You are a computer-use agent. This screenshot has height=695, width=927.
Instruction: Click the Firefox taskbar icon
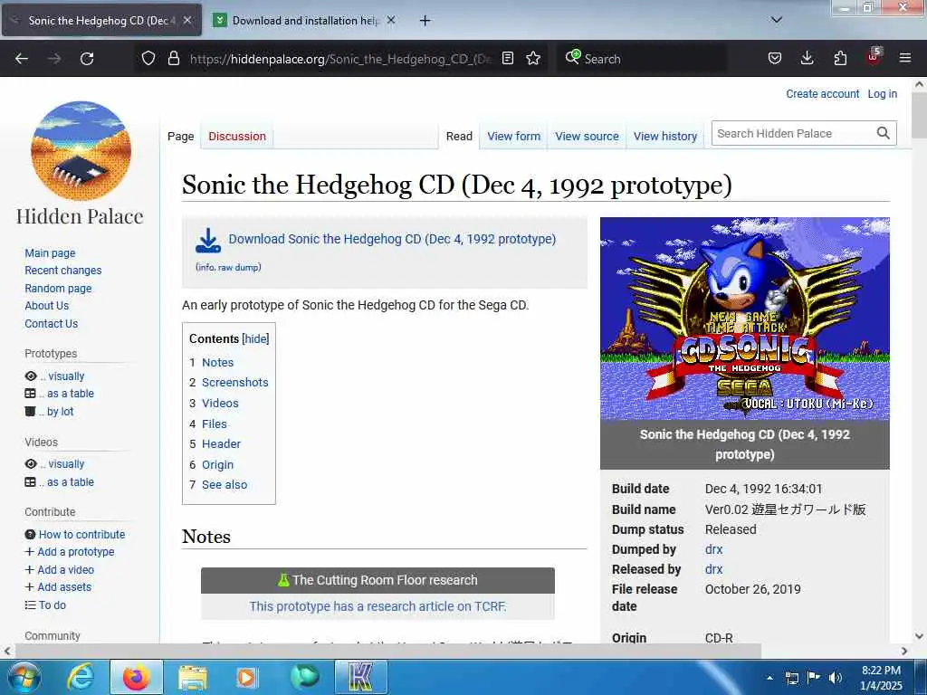pyautogui.click(x=137, y=677)
